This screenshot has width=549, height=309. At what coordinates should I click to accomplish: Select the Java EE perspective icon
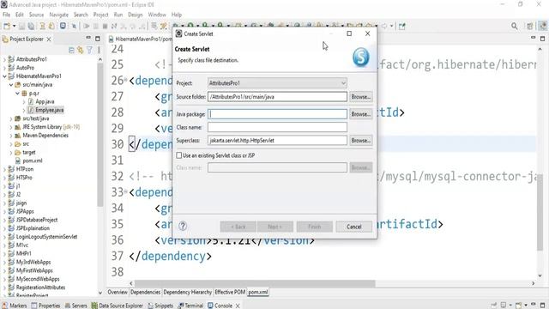(x=542, y=26)
